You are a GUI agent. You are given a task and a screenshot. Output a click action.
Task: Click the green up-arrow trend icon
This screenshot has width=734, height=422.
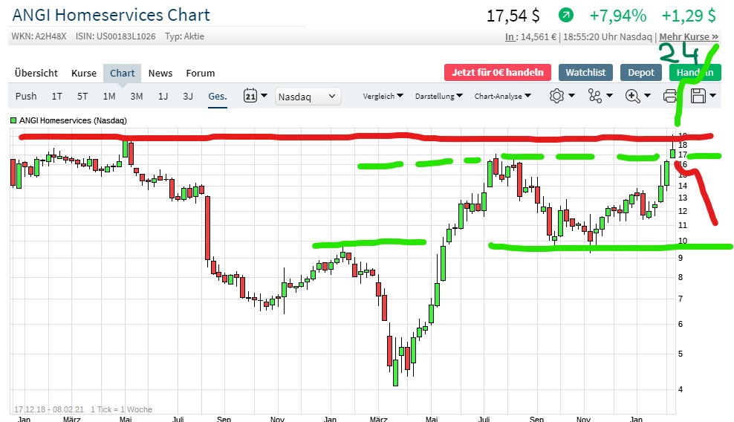[566, 15]
